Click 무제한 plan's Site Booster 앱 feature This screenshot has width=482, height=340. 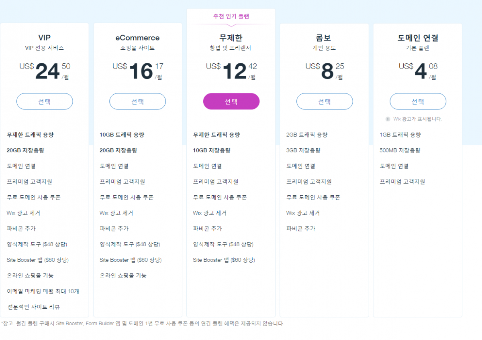[224, 260]
